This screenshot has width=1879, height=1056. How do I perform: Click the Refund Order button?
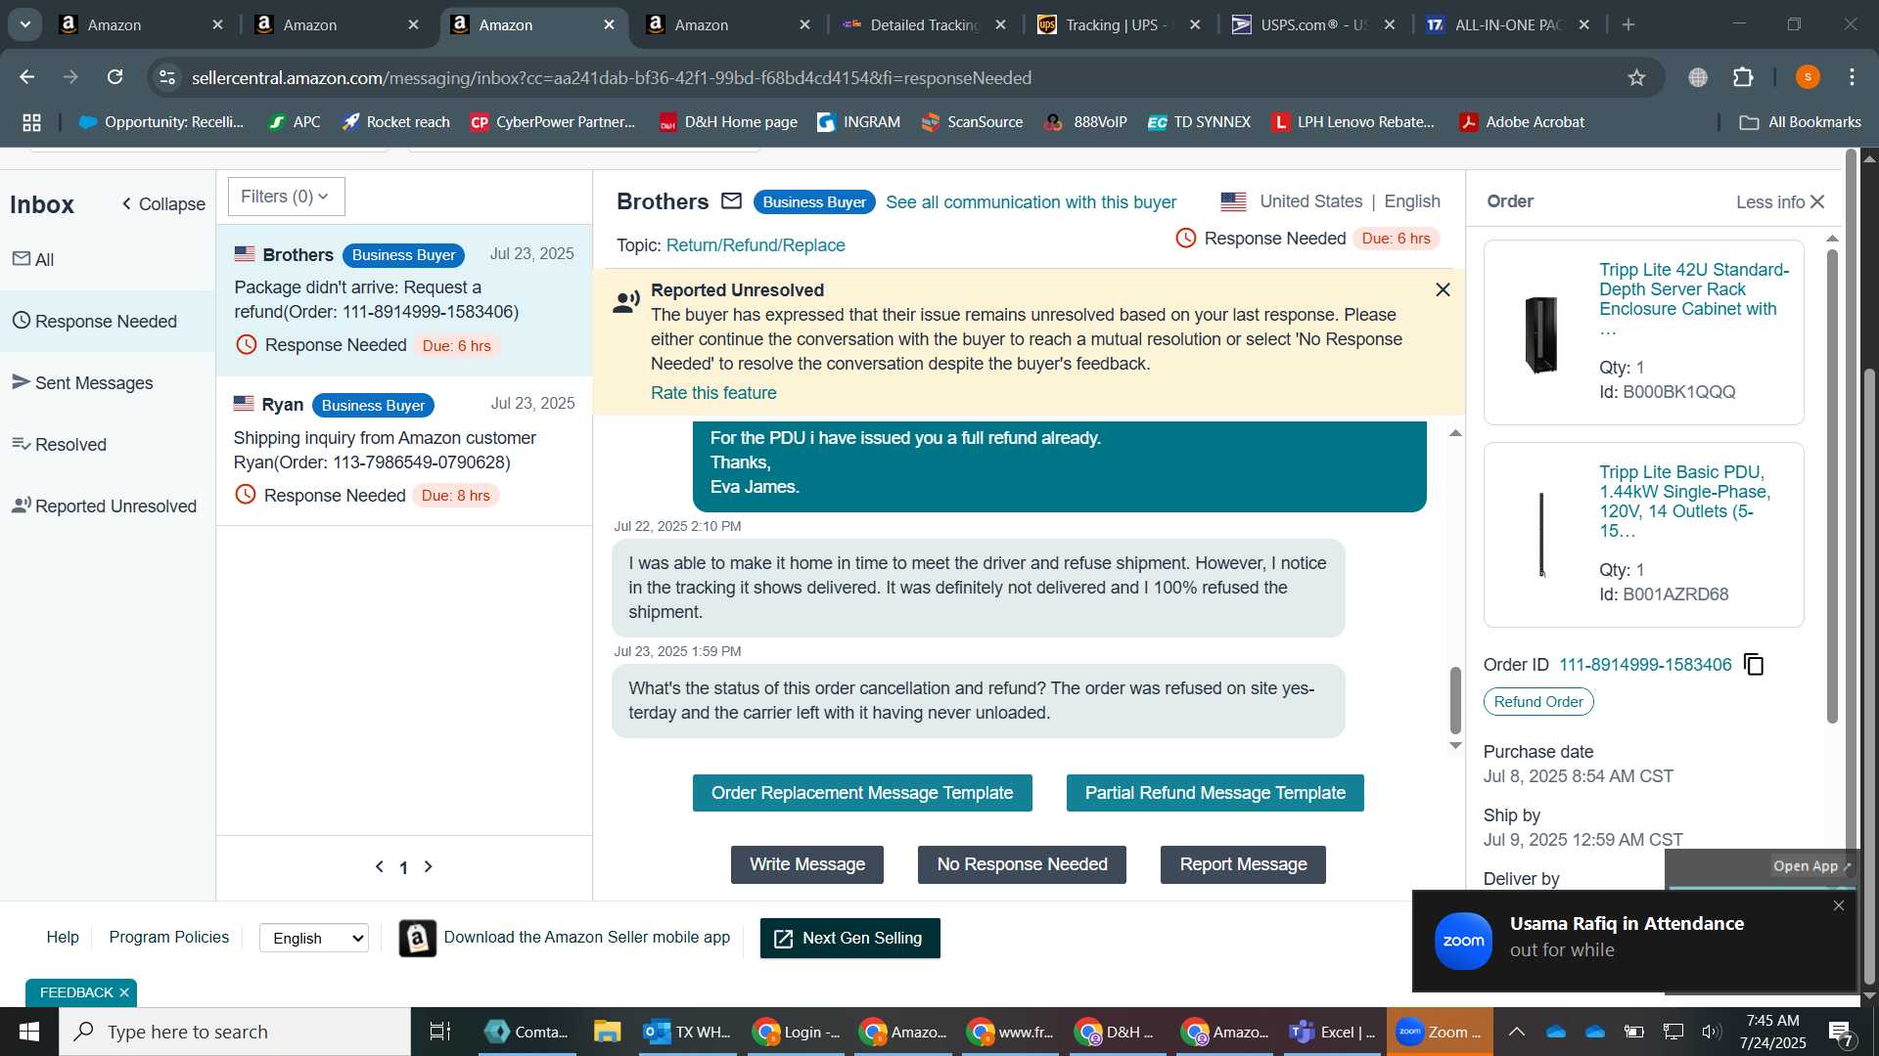coord(1538,702)
